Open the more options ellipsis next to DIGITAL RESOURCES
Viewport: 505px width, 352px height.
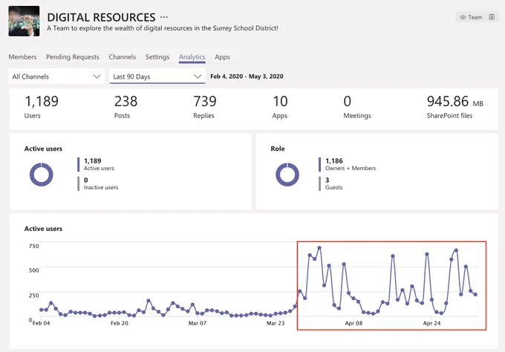coord(164,17)
